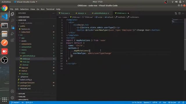
Task: Open the Terminal app in the dock
Action: point(5,25)
